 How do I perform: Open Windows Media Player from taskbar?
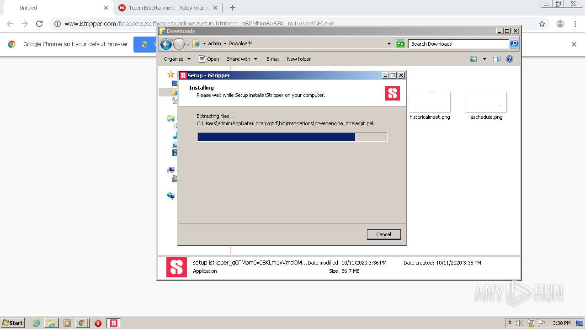(67, 323)
